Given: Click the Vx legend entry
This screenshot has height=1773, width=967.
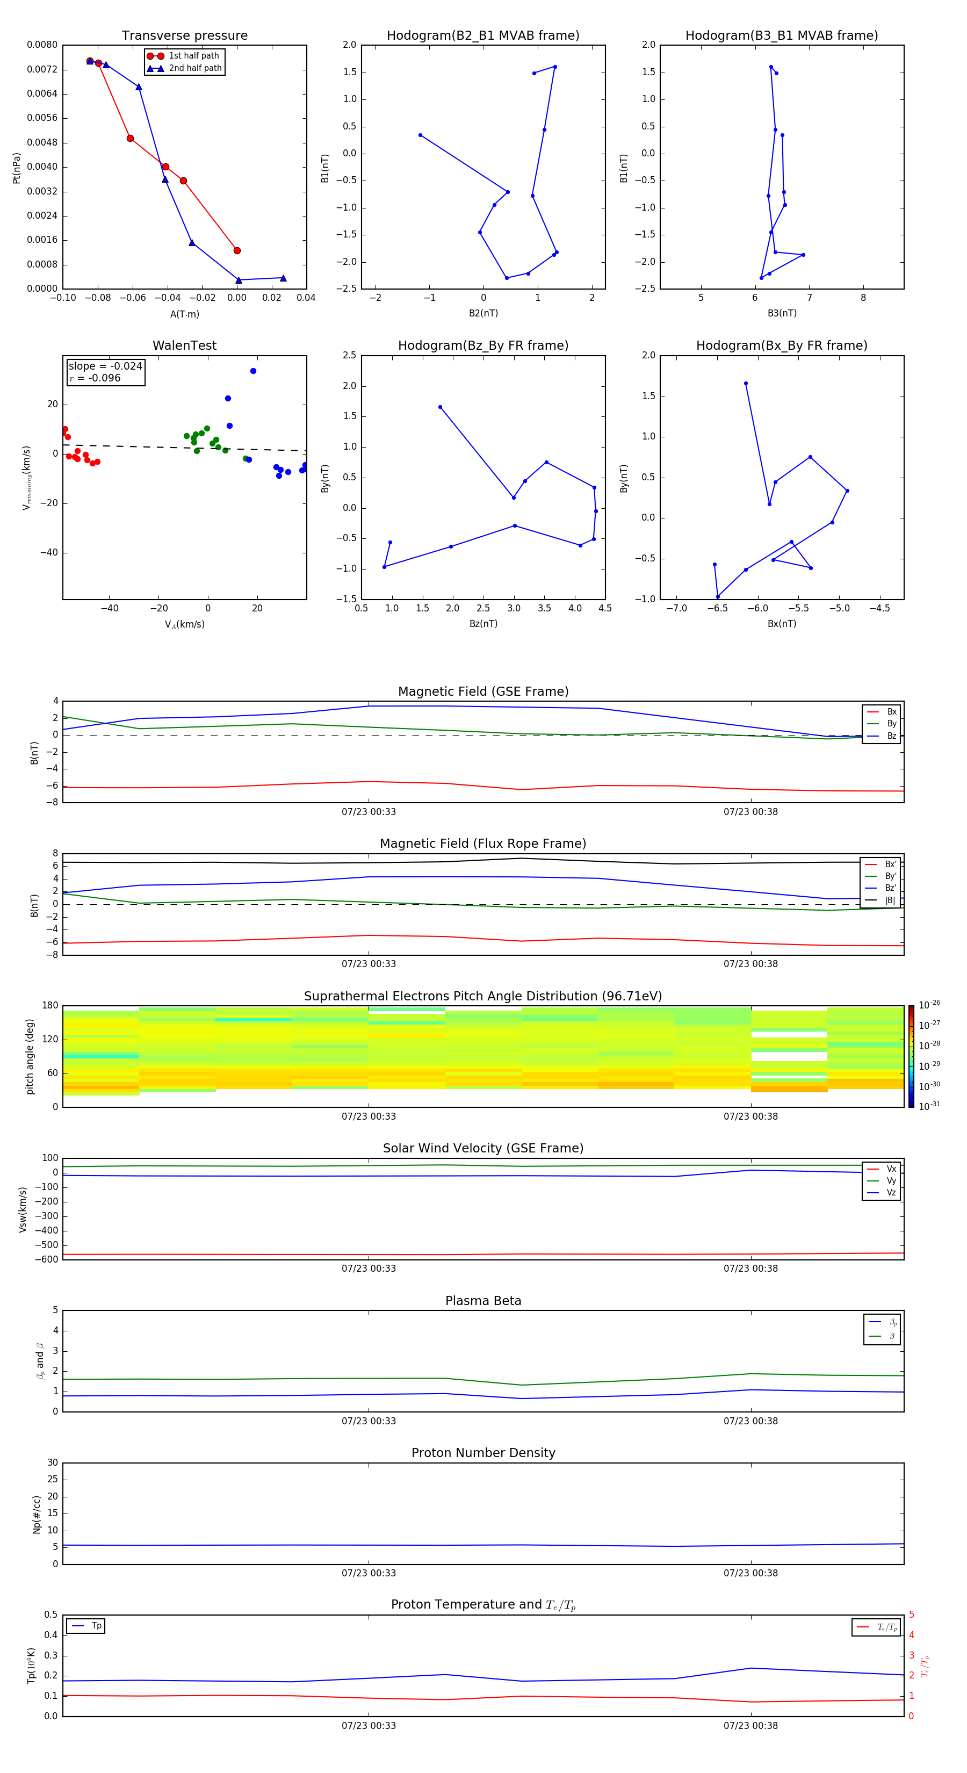Looking at the screenshot, I should (x=882, y=1169).
